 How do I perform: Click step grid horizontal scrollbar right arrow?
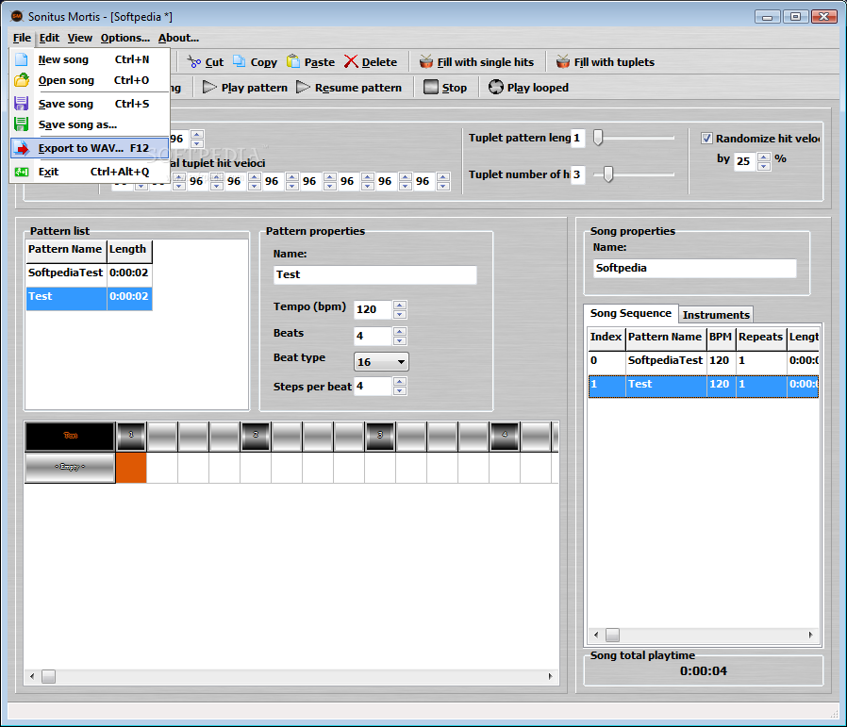point(551,676)
